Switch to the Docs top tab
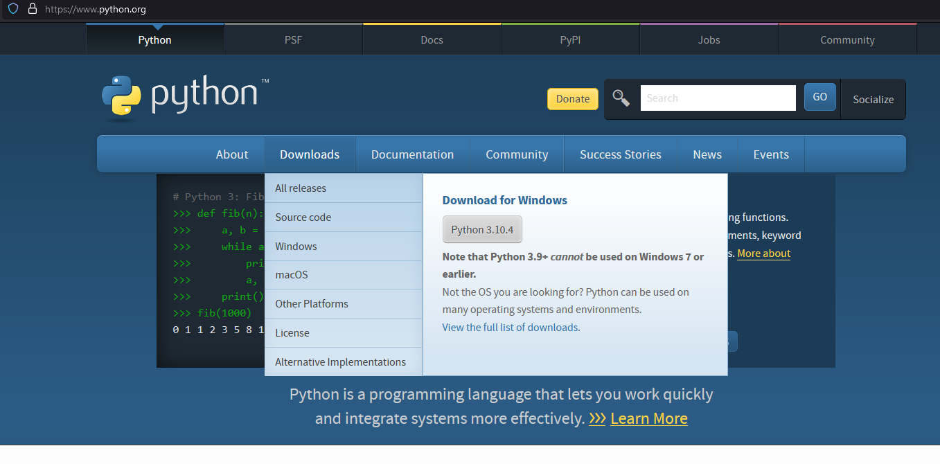Image resolution: width=940 pixels, height=464 pixels. [x=432, y=40]
